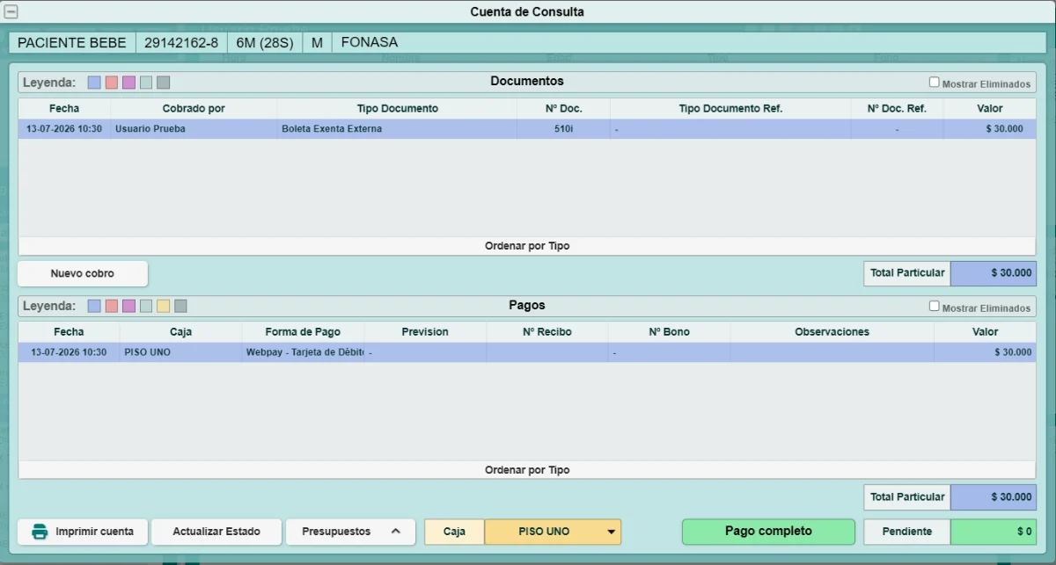Click purple legend swatch in Pagos
Screen dimensions: 1056x565
(x=128, y=307)
